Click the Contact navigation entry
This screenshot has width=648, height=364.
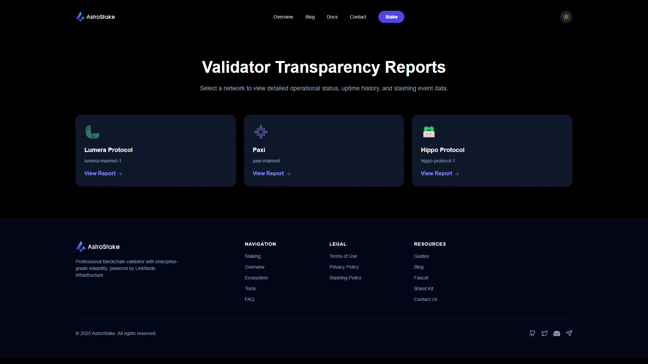358,17
